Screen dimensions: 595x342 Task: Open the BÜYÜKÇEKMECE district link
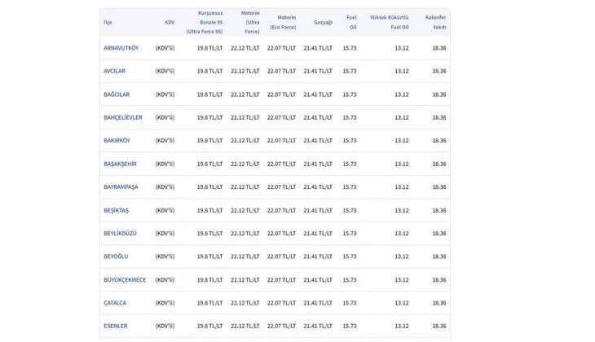coord(125,279)
